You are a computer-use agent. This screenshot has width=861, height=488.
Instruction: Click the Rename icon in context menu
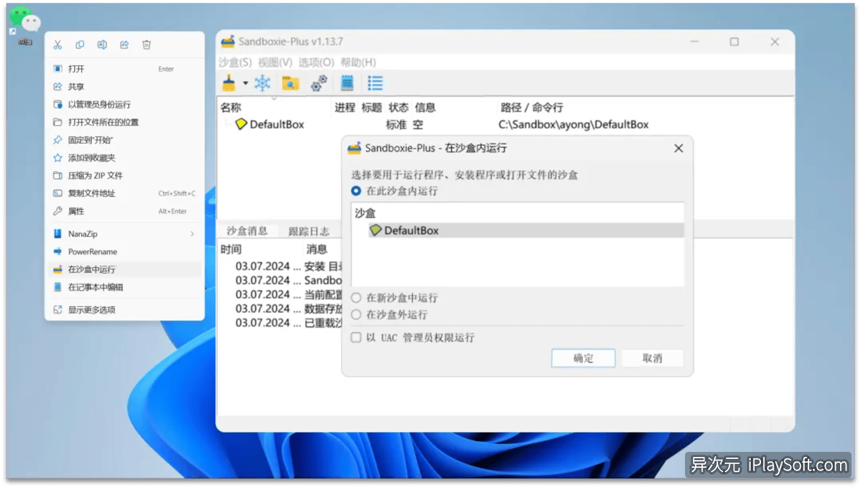[x=102, y=44]
